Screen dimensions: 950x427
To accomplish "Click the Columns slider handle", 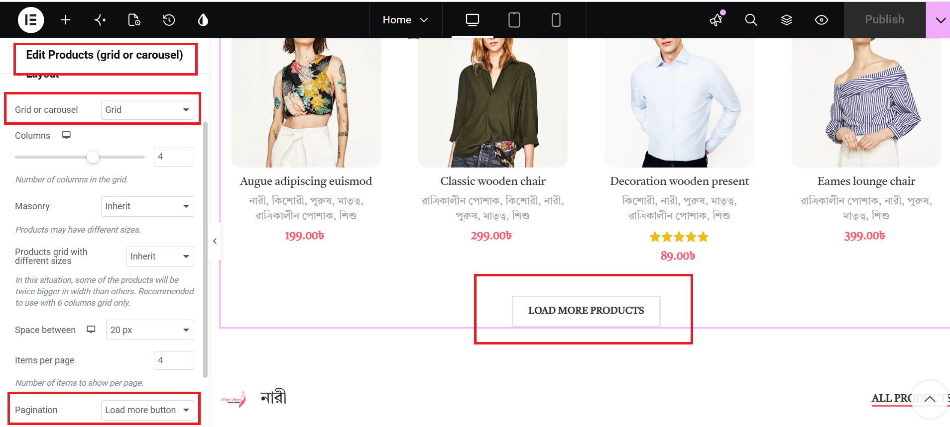I will pyautogui.click(x=93, y=157).
